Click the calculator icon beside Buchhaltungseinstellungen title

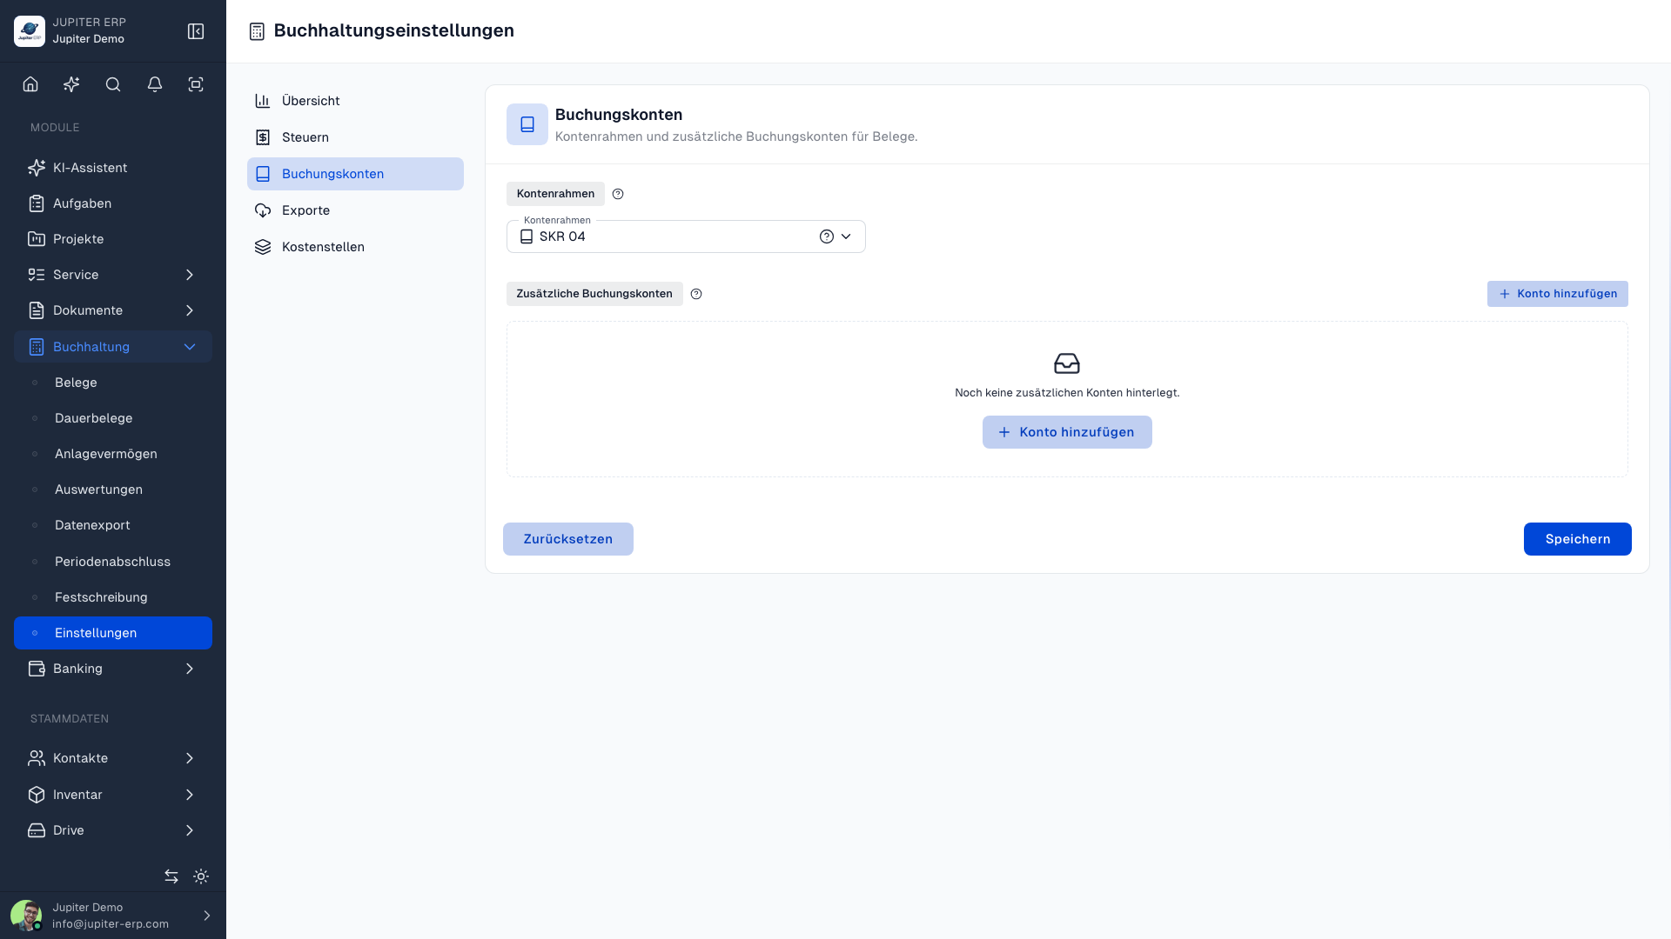257,31
